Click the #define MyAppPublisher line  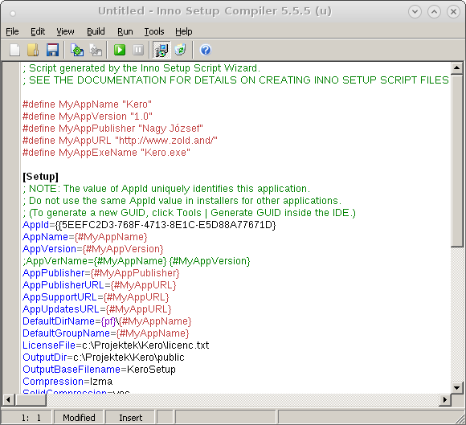112,129
